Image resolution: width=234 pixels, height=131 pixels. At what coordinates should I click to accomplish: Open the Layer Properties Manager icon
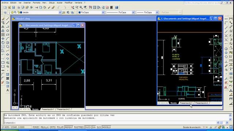(x=5, y=12)
